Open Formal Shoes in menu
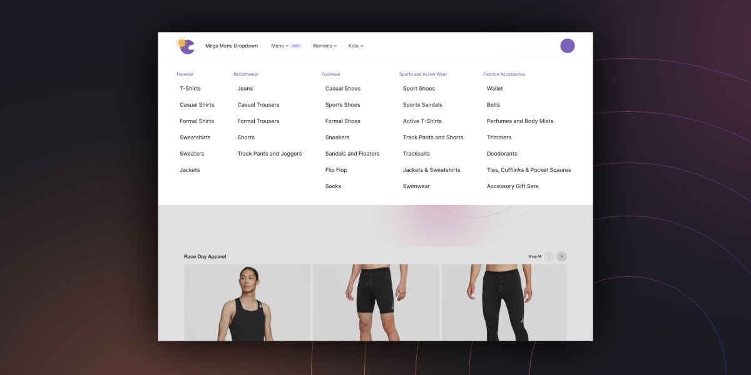This screenshot has height=375, width=751. (343, 121)
